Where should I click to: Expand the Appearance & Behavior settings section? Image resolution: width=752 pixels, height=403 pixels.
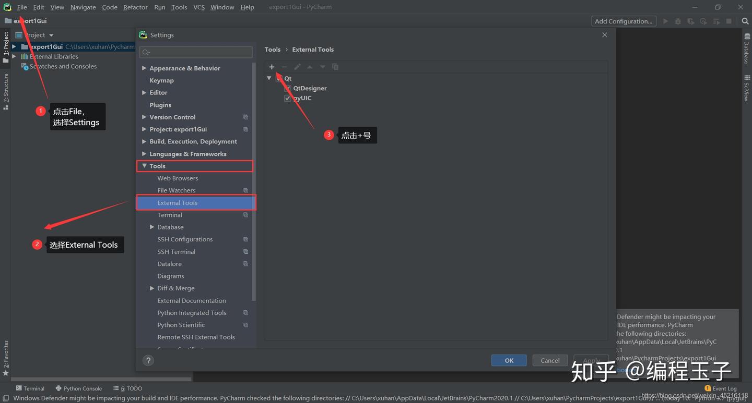tap(144, 68)
